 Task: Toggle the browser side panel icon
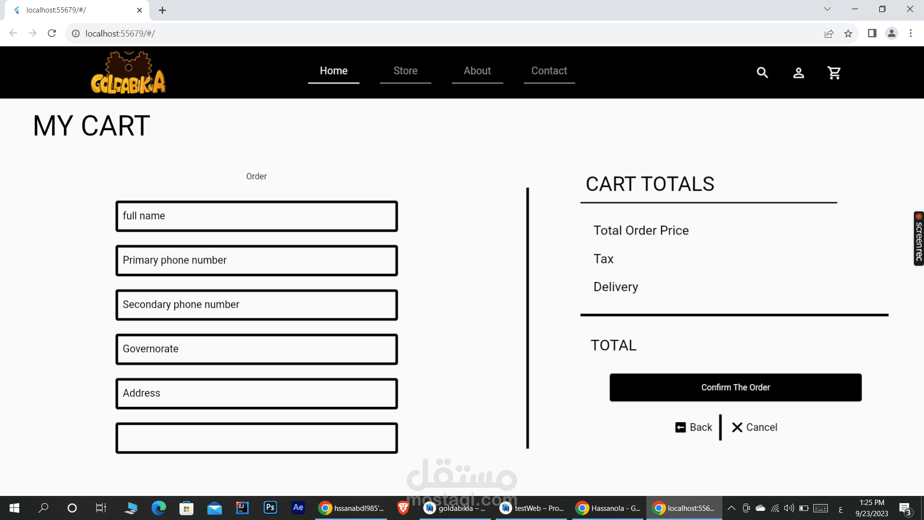[872, 33]
